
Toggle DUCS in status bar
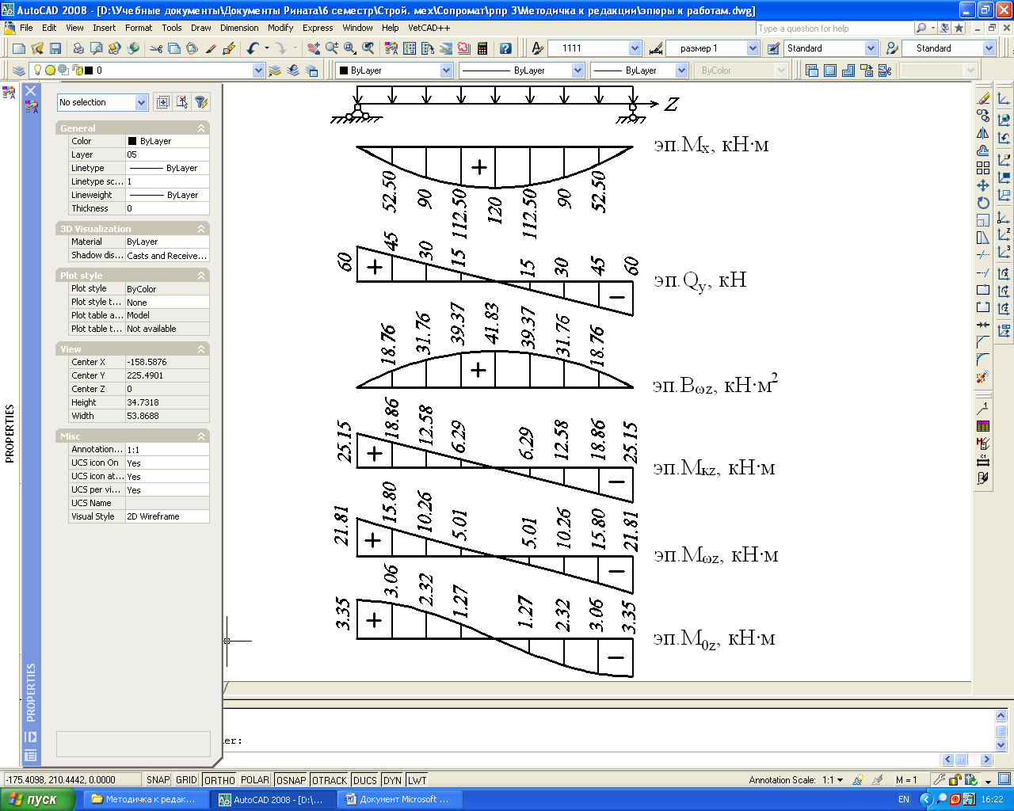tap(364, 780)
